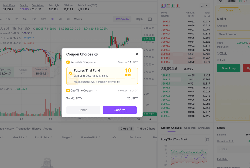Uncheck the Reusable Coupon checkbox

point(68,62)
